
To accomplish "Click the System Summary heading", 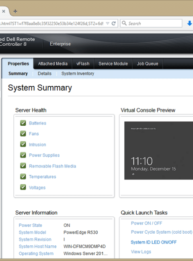I will point(40,88).
